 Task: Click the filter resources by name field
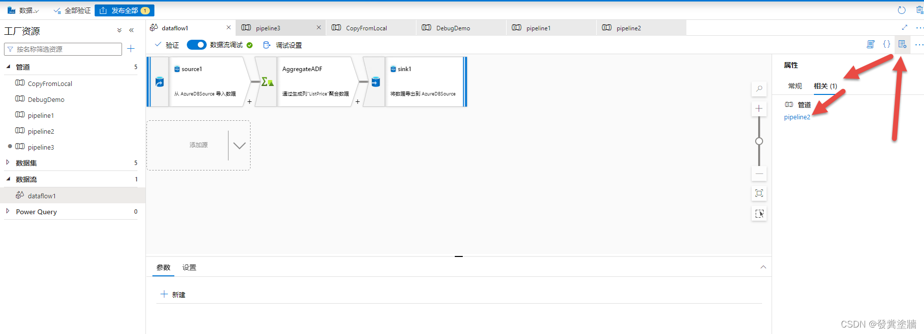[63, 49]
